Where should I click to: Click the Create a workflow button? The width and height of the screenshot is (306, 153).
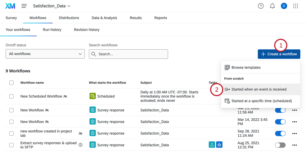(x=279, y=54)
